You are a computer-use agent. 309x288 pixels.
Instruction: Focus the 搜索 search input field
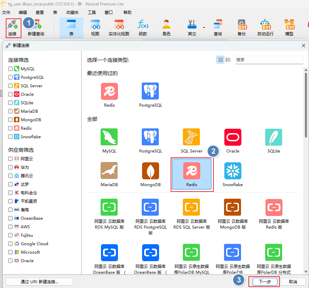click(x=269, y=60)
